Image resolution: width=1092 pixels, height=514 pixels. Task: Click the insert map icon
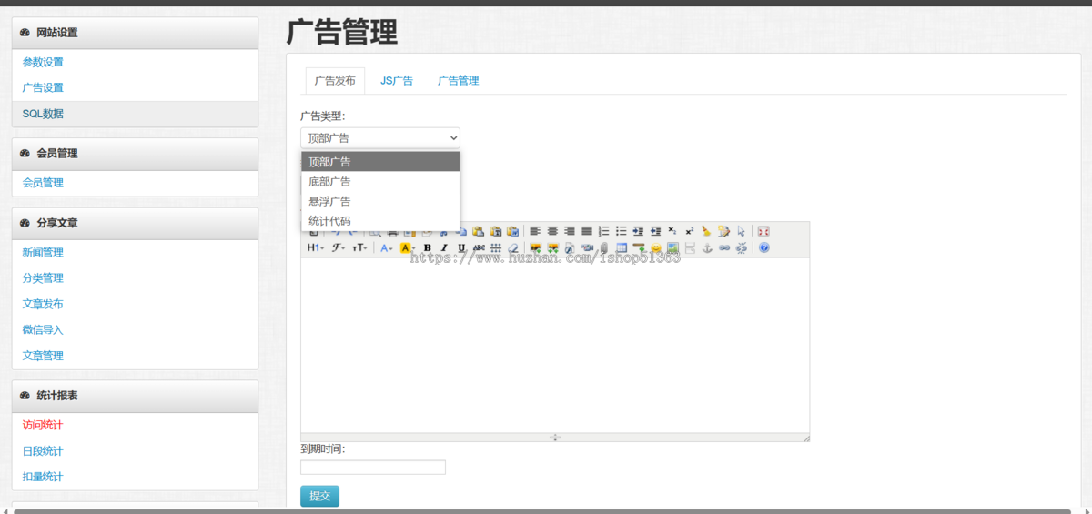673,247
